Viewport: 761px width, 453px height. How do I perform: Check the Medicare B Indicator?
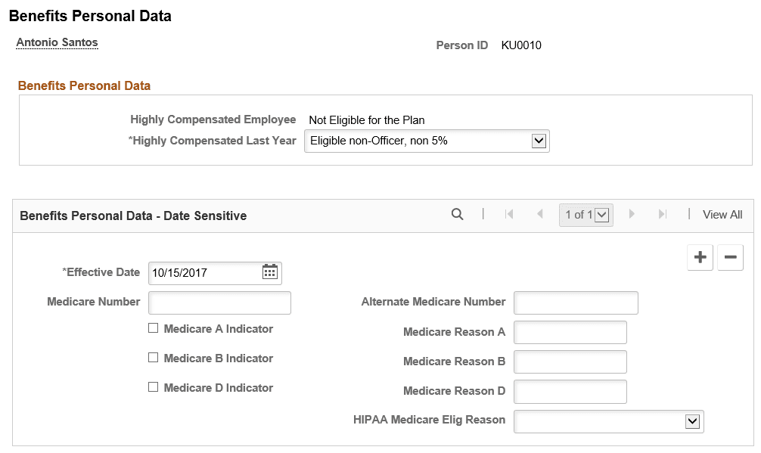click(154, 358)
